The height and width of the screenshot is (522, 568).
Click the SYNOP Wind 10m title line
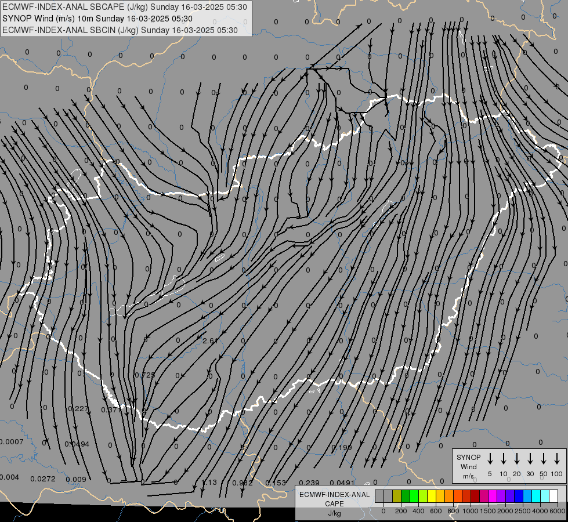click(97, 19)
